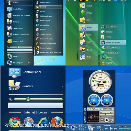Click the album art thumbnail

click(93, 117)
